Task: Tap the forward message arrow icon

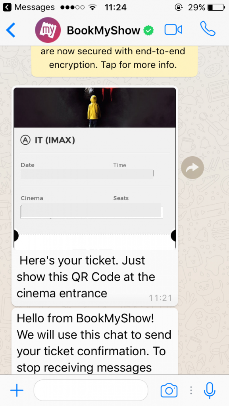Action: coord(192,168)
